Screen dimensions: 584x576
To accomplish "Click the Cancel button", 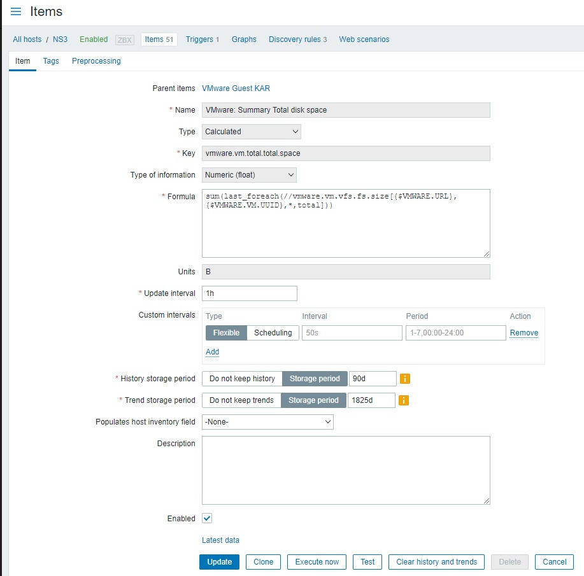I will pos(554,562).
